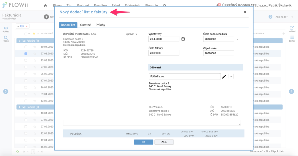Screen dimensions: 298x156
Task: Open the Fakturácia menu
Action: tap(132, 5)
